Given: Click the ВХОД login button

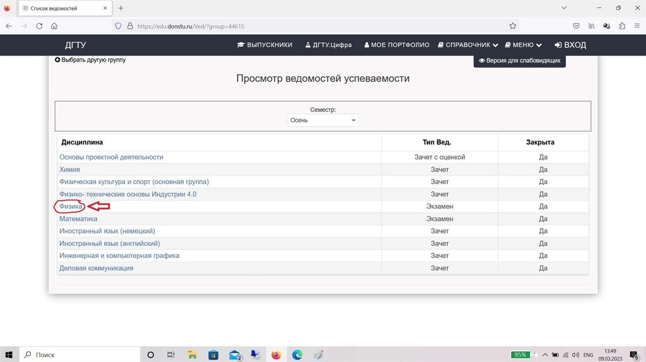Looking at the screenshot, I should (570, 45).
